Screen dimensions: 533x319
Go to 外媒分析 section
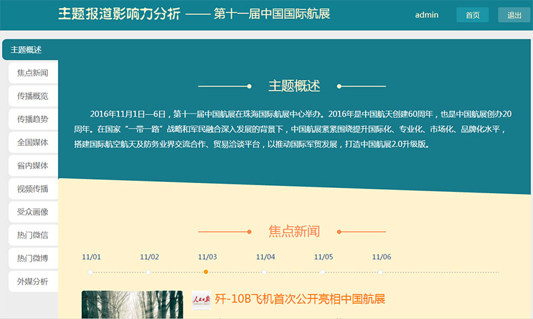tap(33, 281)
